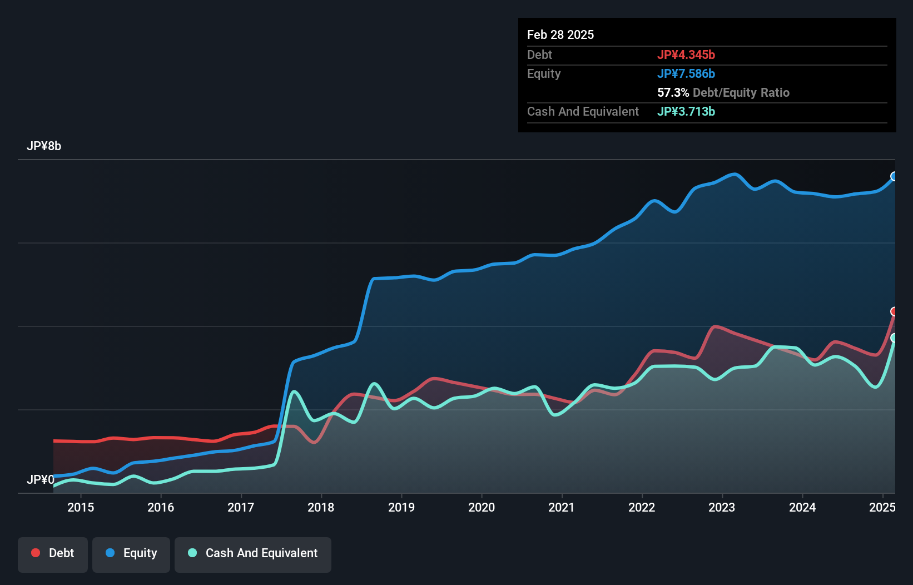Click the 2022 x-axis label
This screenshot has height=585, width=913.
pos(642,507)
